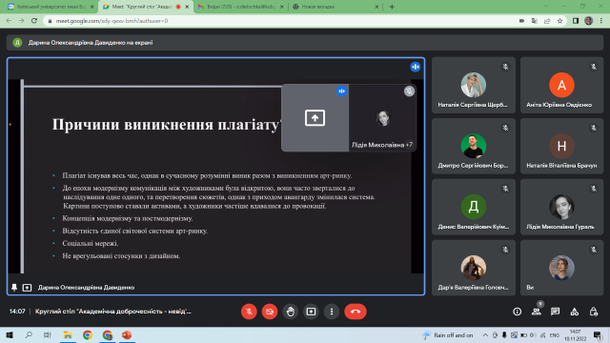
Task: Open the activities panel icon
Action: (574, 312)
